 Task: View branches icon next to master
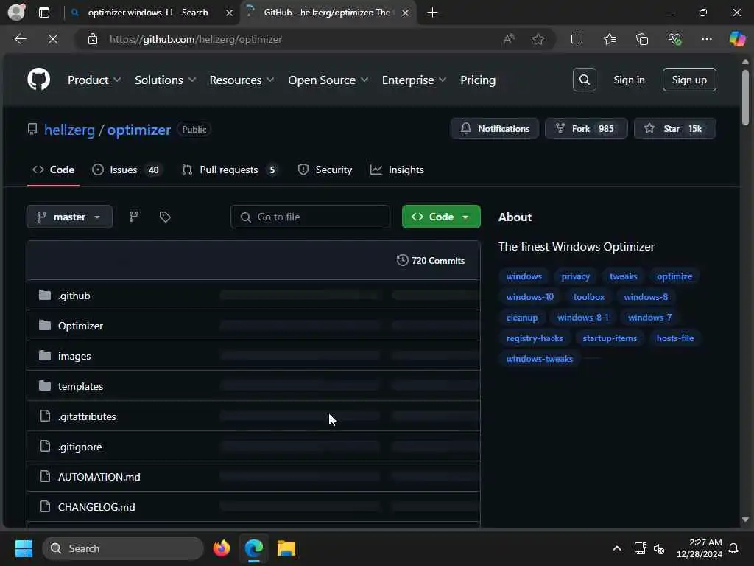(x=134, y=217)
